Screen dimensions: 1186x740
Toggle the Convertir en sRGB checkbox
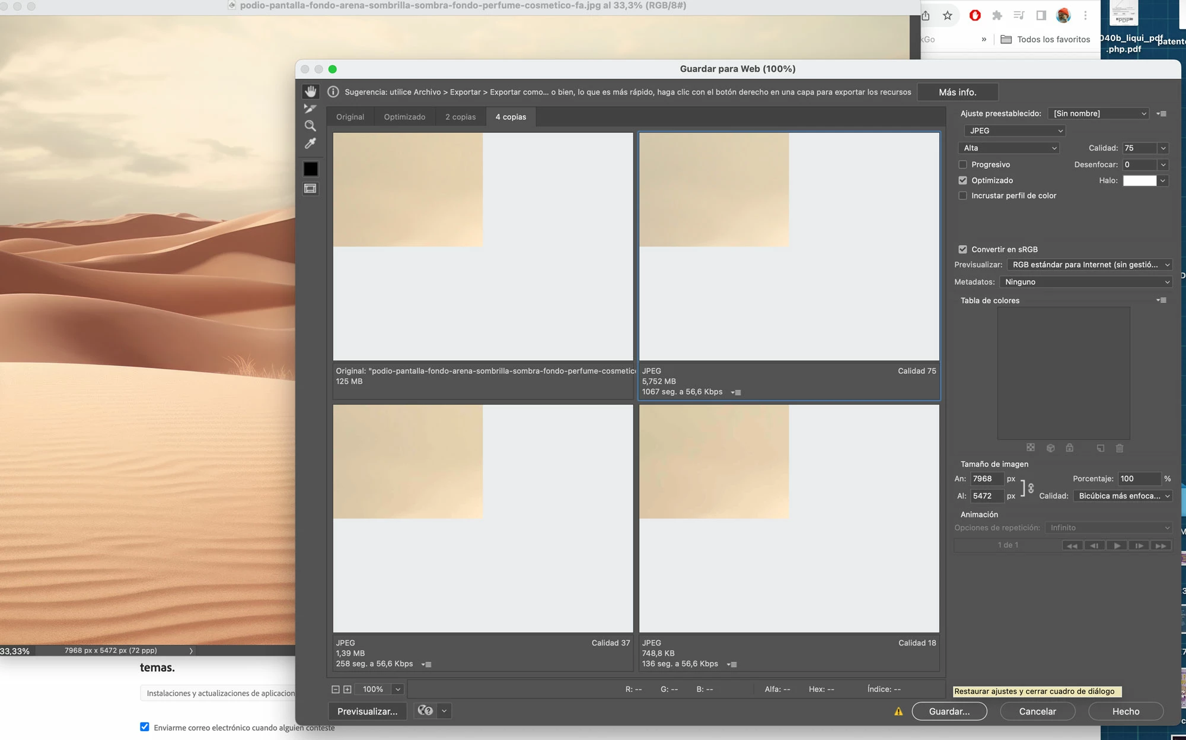tap(963, 249)
